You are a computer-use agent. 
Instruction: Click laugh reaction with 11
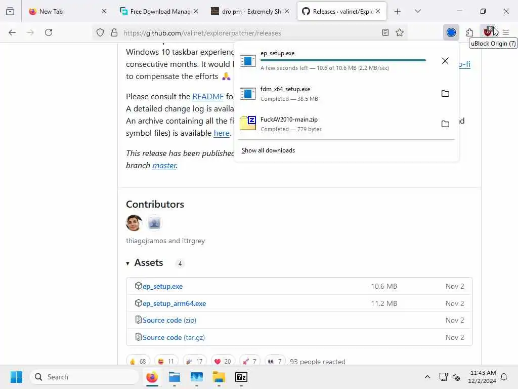click(166, 361)
